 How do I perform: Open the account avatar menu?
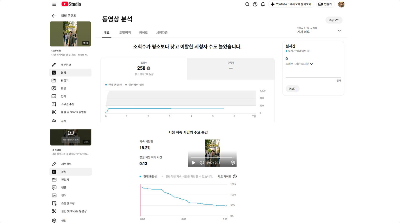click(x=341, y=4)
